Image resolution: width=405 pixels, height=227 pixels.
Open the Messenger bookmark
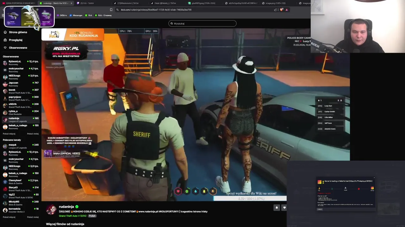click(76, 15)
